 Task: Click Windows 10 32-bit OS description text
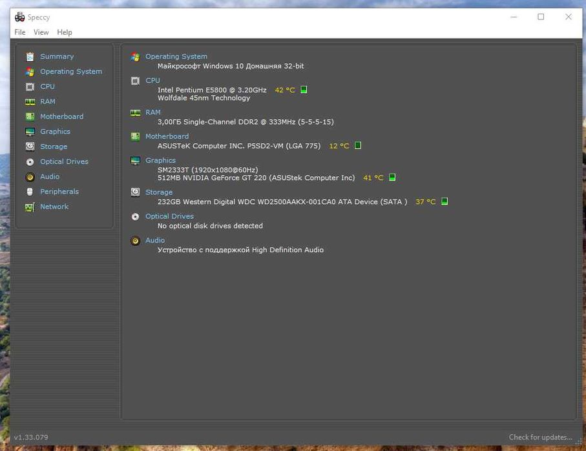pyautogui.click(x=231, y=66)
